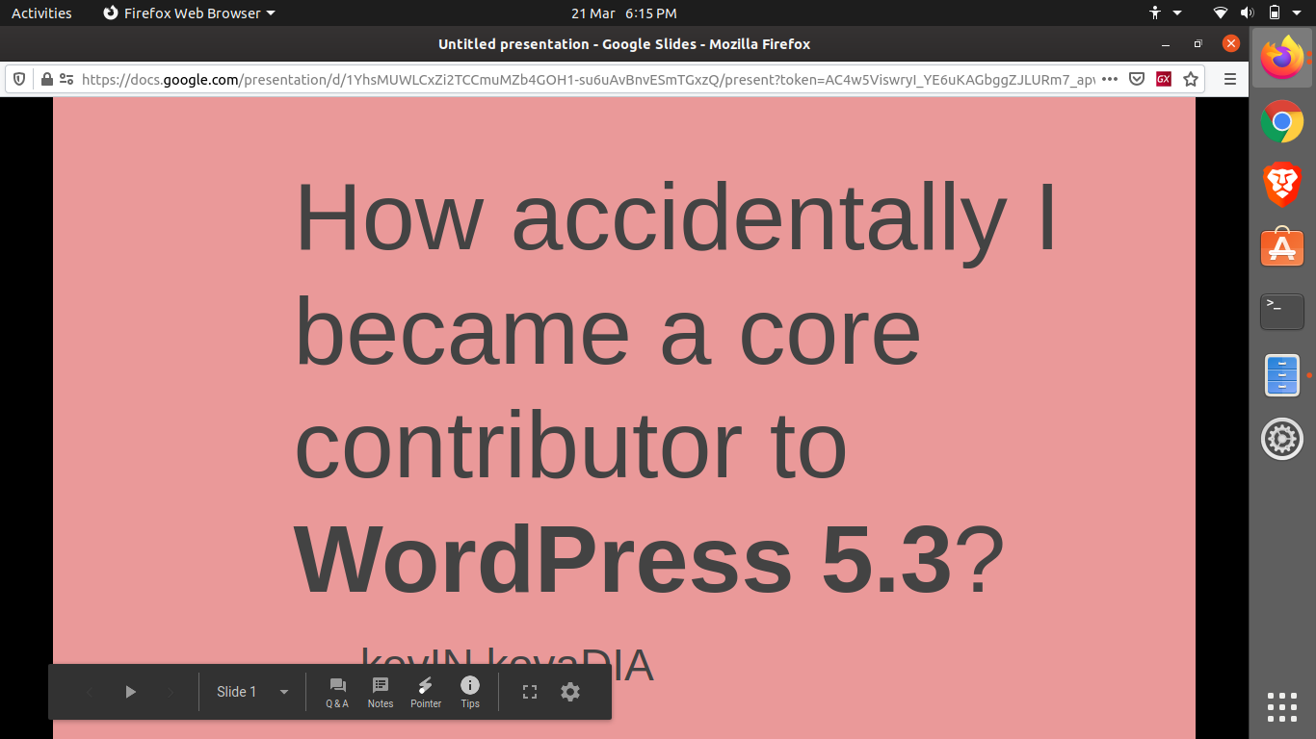Open site permissions icon in address bar
This screenshot has height=739, width=1316.
pyautogui.click(x=66, y=79)
